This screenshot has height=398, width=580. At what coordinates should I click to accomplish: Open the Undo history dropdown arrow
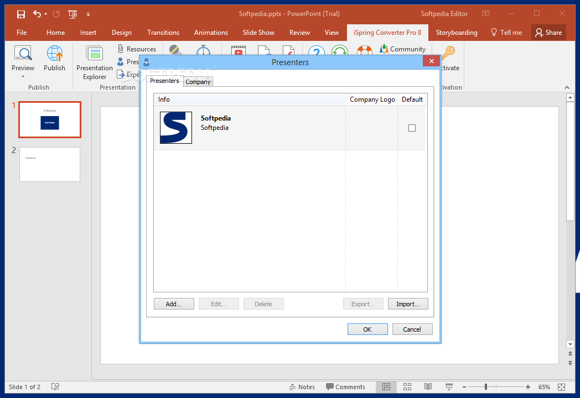pyautogui.click(x=45, y=14)
